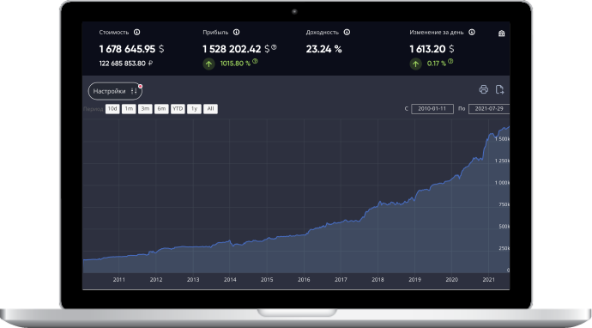Click chart line near 2018 mark
Screen dimensions: 592x328
click(378, 204)
